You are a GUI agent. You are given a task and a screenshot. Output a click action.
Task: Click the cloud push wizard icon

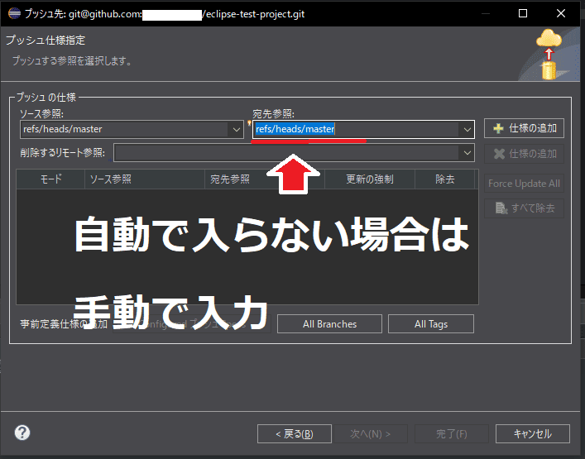point(548,55)
